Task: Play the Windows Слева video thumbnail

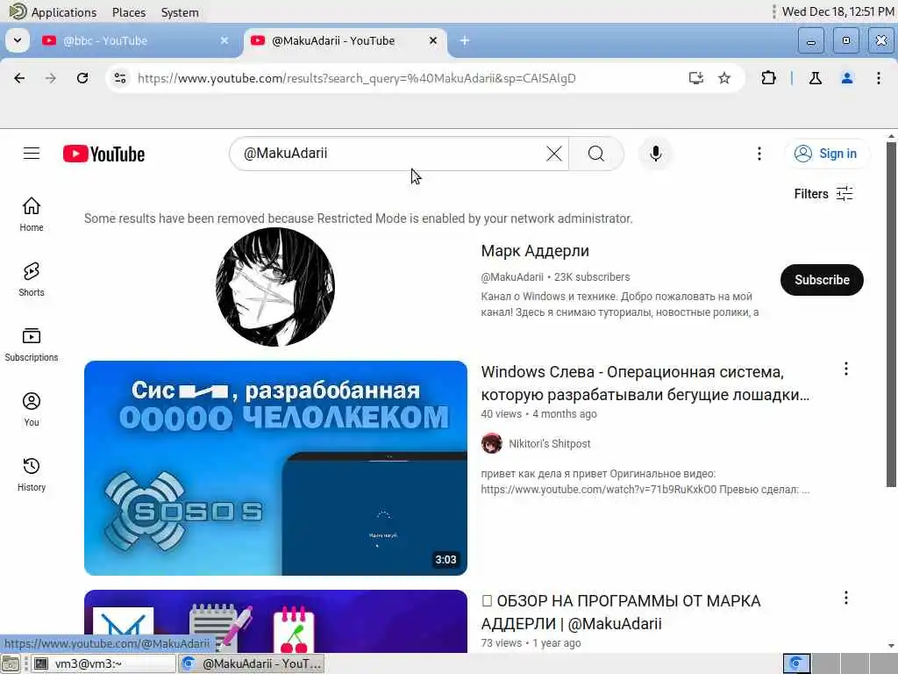Action: [275, 468]
